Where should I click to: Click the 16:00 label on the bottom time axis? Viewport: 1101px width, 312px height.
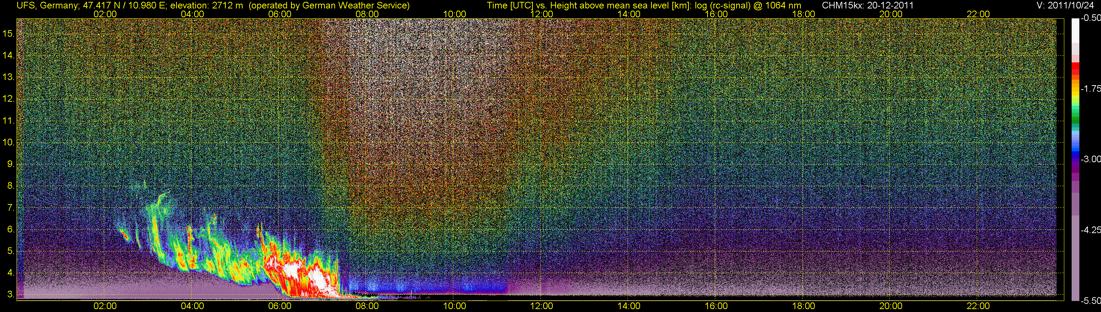[x=716, y=306]
